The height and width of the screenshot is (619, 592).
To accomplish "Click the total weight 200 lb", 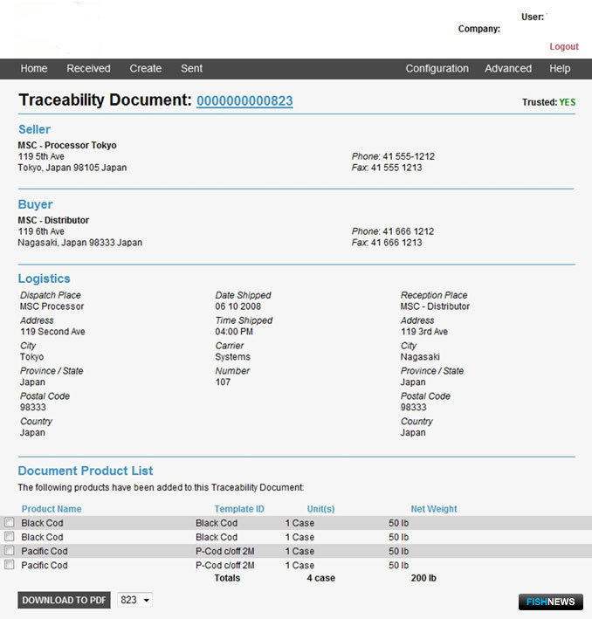I will point(423,578).
